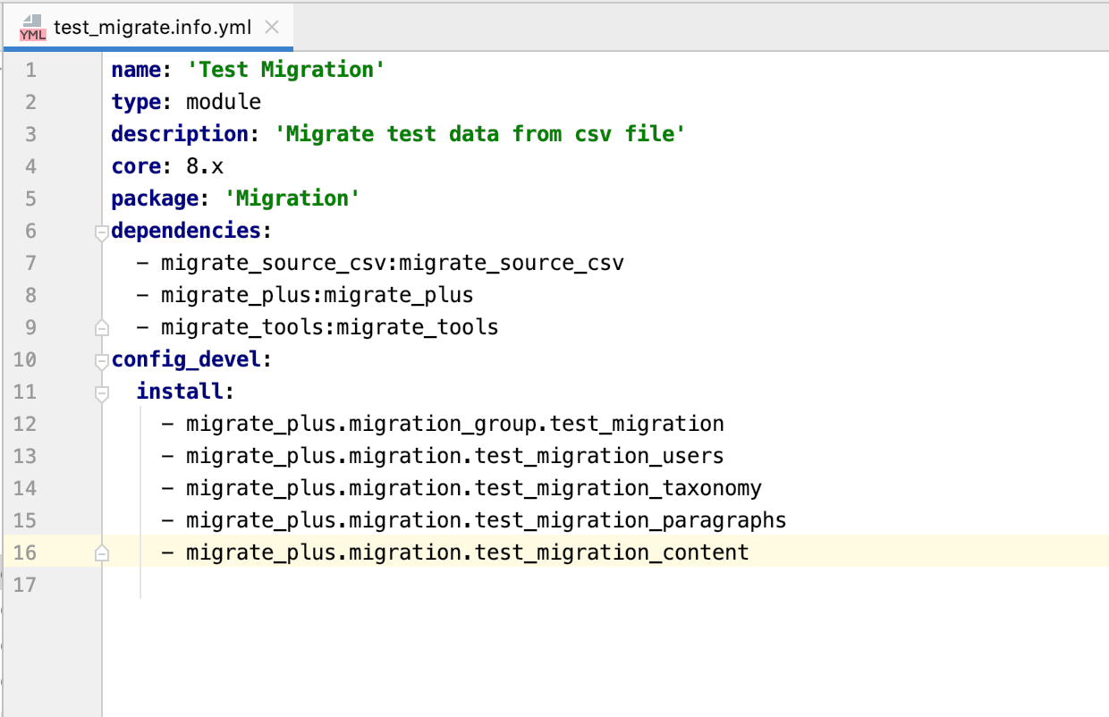This screenshot has width=1109, height=717.
Task: Click line number 16 in the gutter
Action: [25, 552]
